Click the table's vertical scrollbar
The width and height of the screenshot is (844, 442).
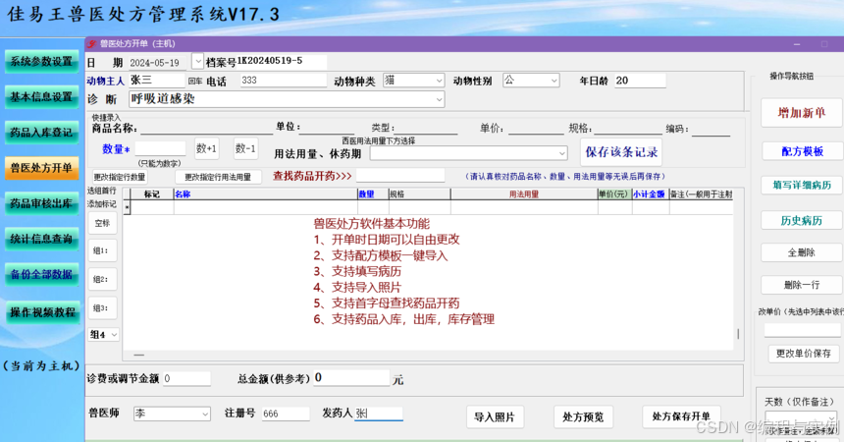coord(738,334)
